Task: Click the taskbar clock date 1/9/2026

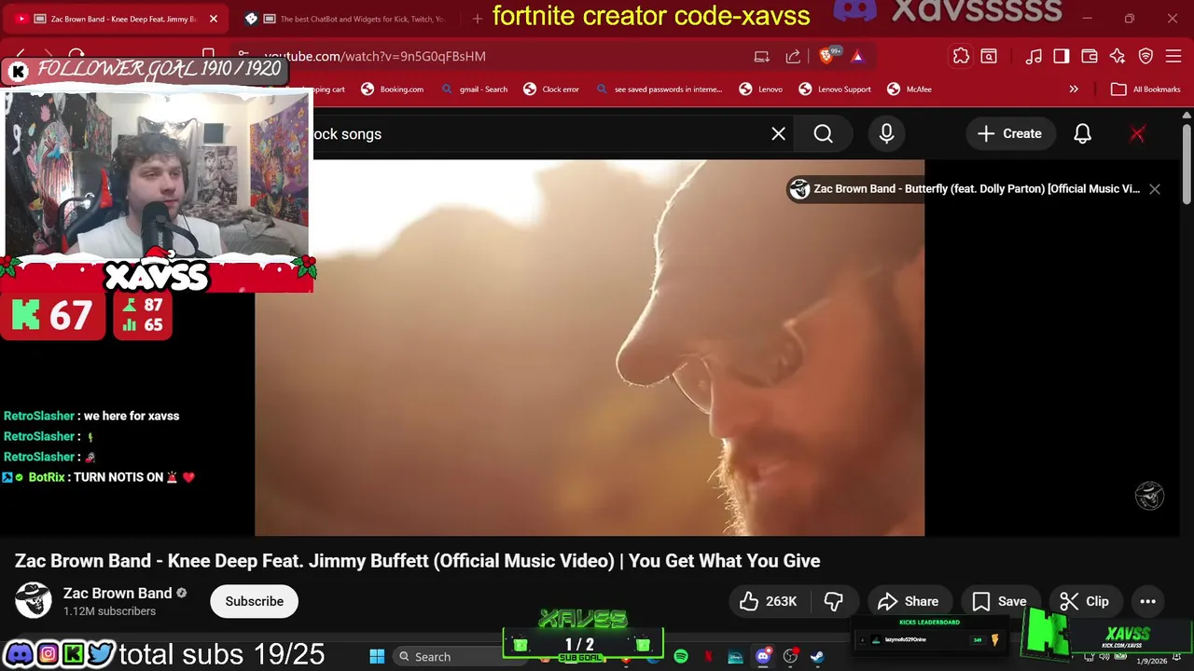Action: (x=1151, y=661)
